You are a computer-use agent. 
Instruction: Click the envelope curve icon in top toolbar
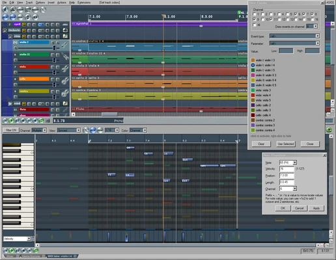pos(43,10)
